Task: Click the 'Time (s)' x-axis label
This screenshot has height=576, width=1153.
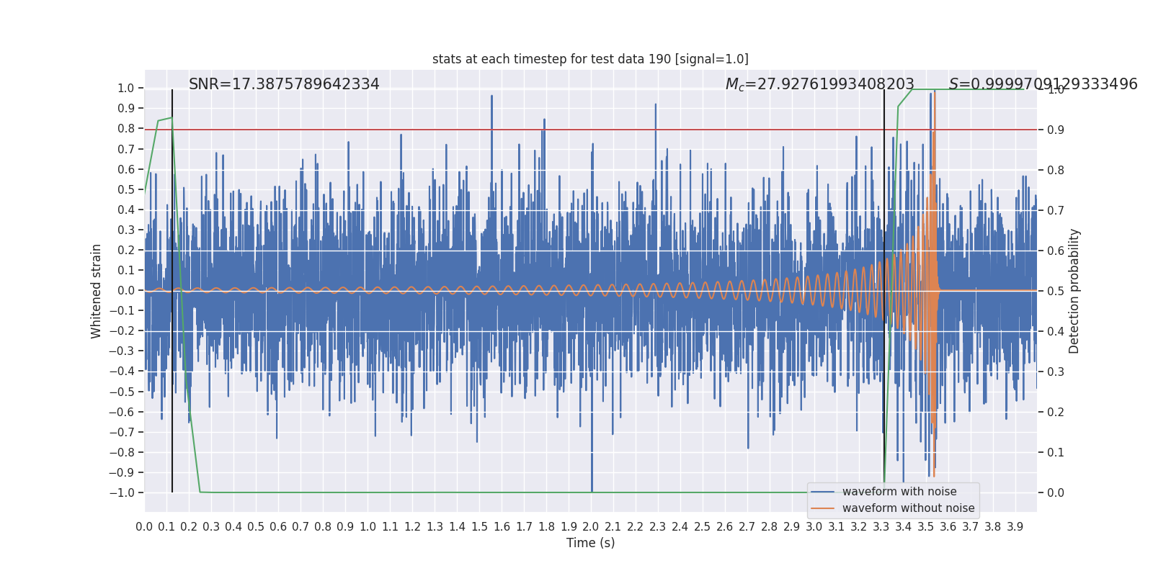Action: pos(590,543)
